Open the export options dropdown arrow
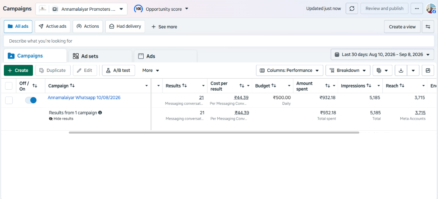The width and height of the screenshot is (438, 199). 413,70
